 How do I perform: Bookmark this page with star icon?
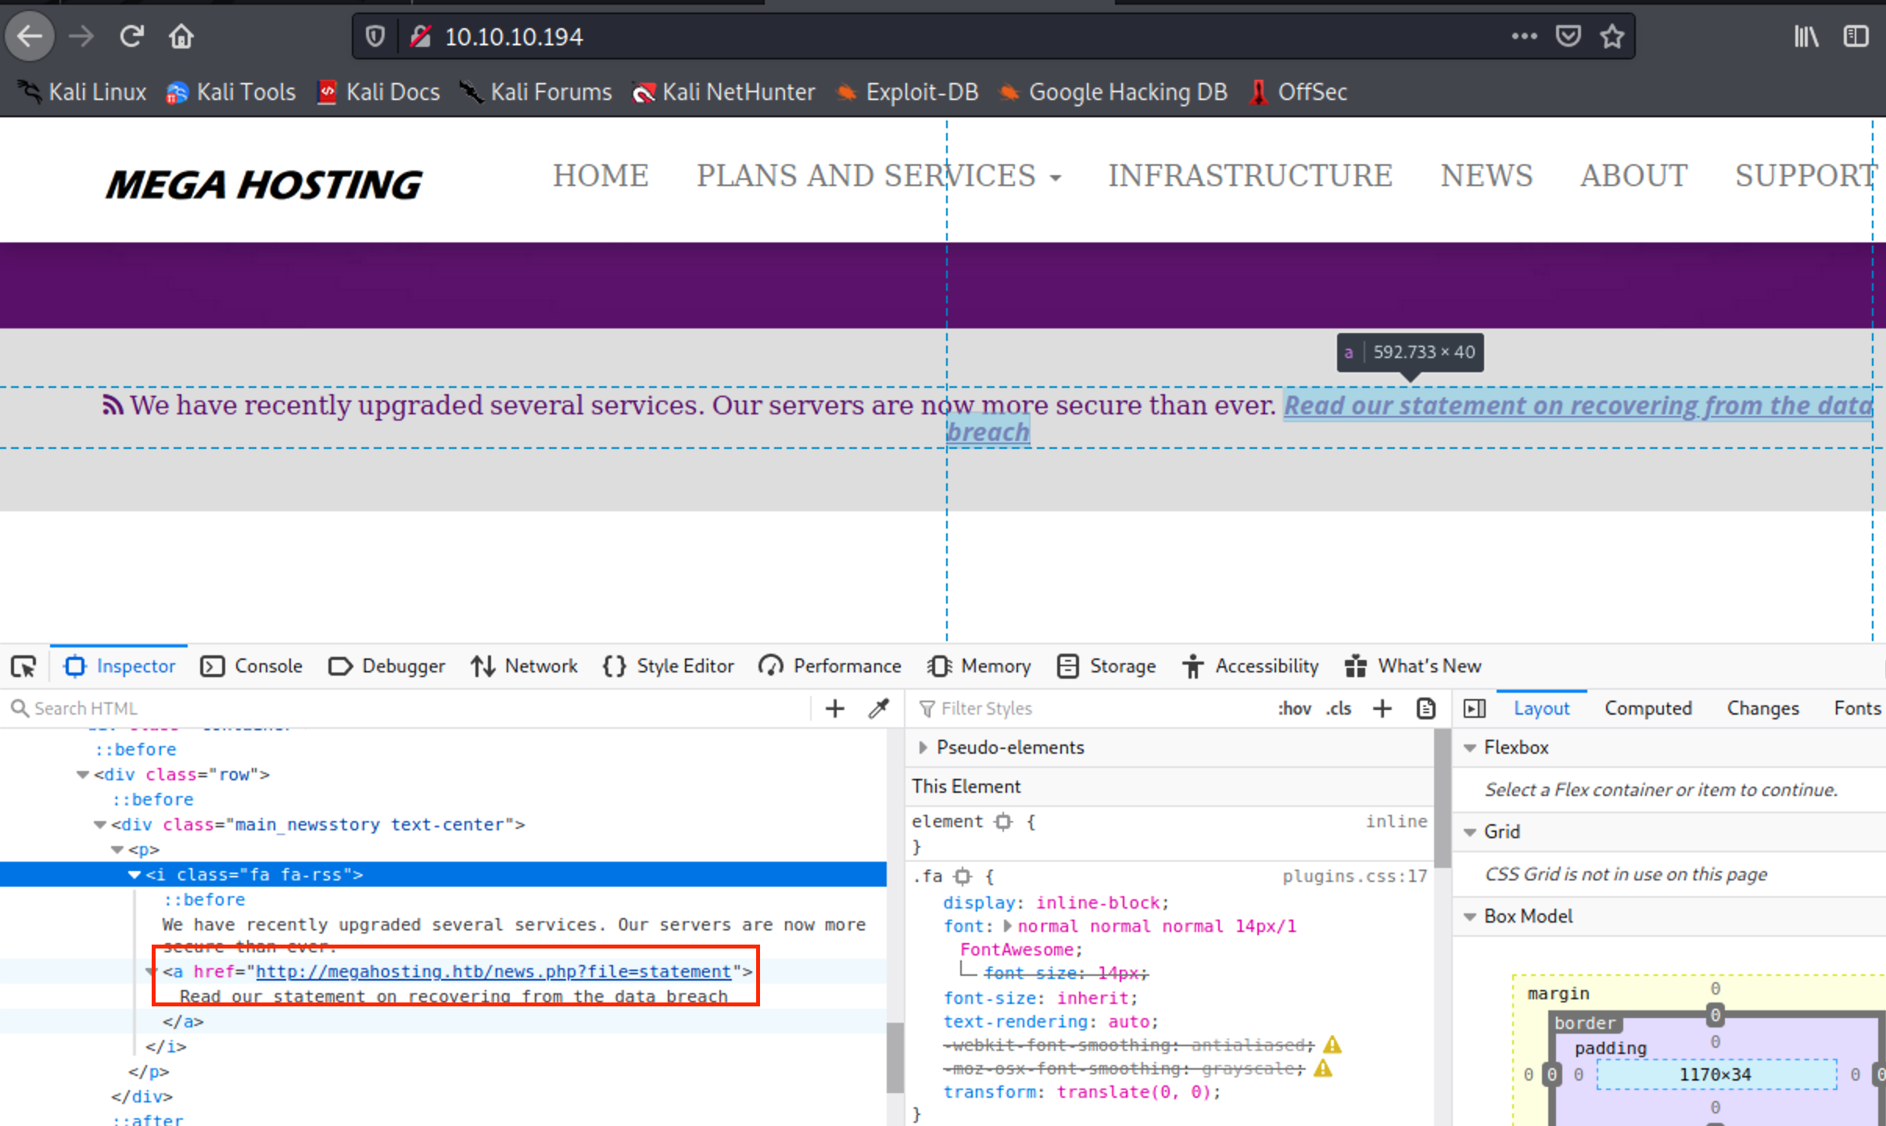[x=1612, y=36]
